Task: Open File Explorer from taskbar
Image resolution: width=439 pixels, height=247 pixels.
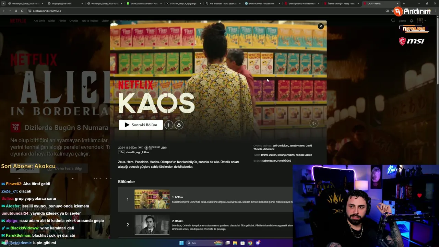Action: coord(235,243)
